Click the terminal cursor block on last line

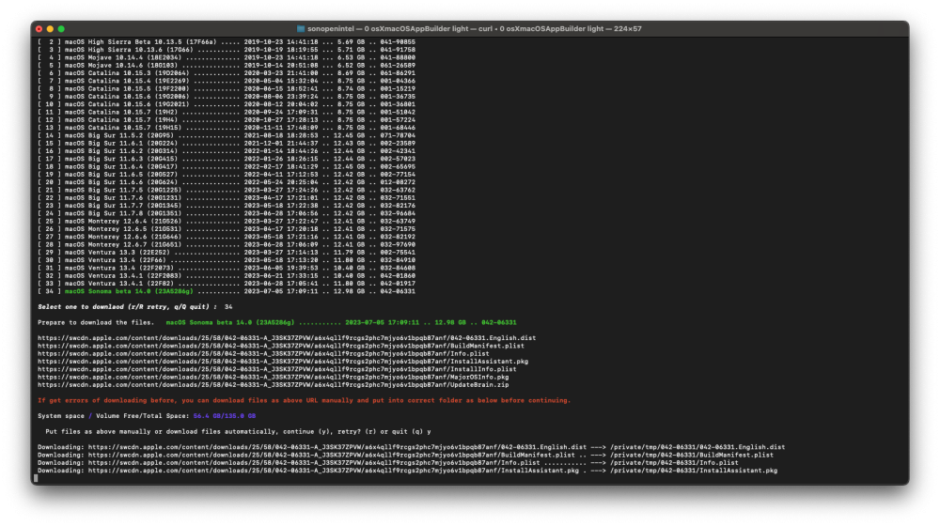[36, 478]
